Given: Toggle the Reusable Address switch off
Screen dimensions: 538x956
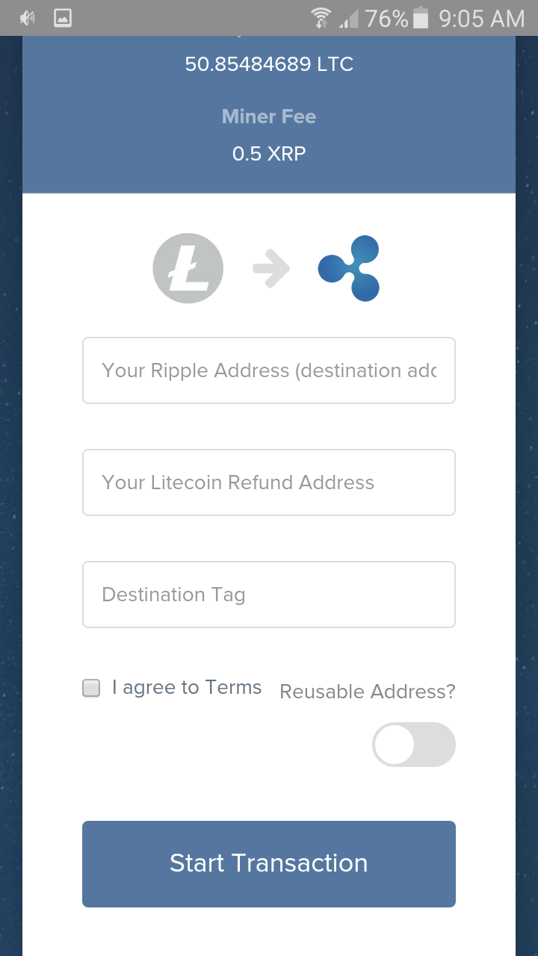Looking at the screenshot, I should pos(414,744).
